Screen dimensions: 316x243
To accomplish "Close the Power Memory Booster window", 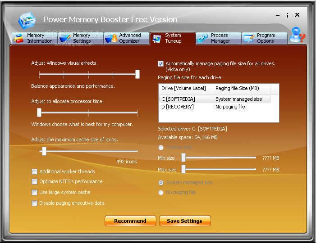I will 297,15.
